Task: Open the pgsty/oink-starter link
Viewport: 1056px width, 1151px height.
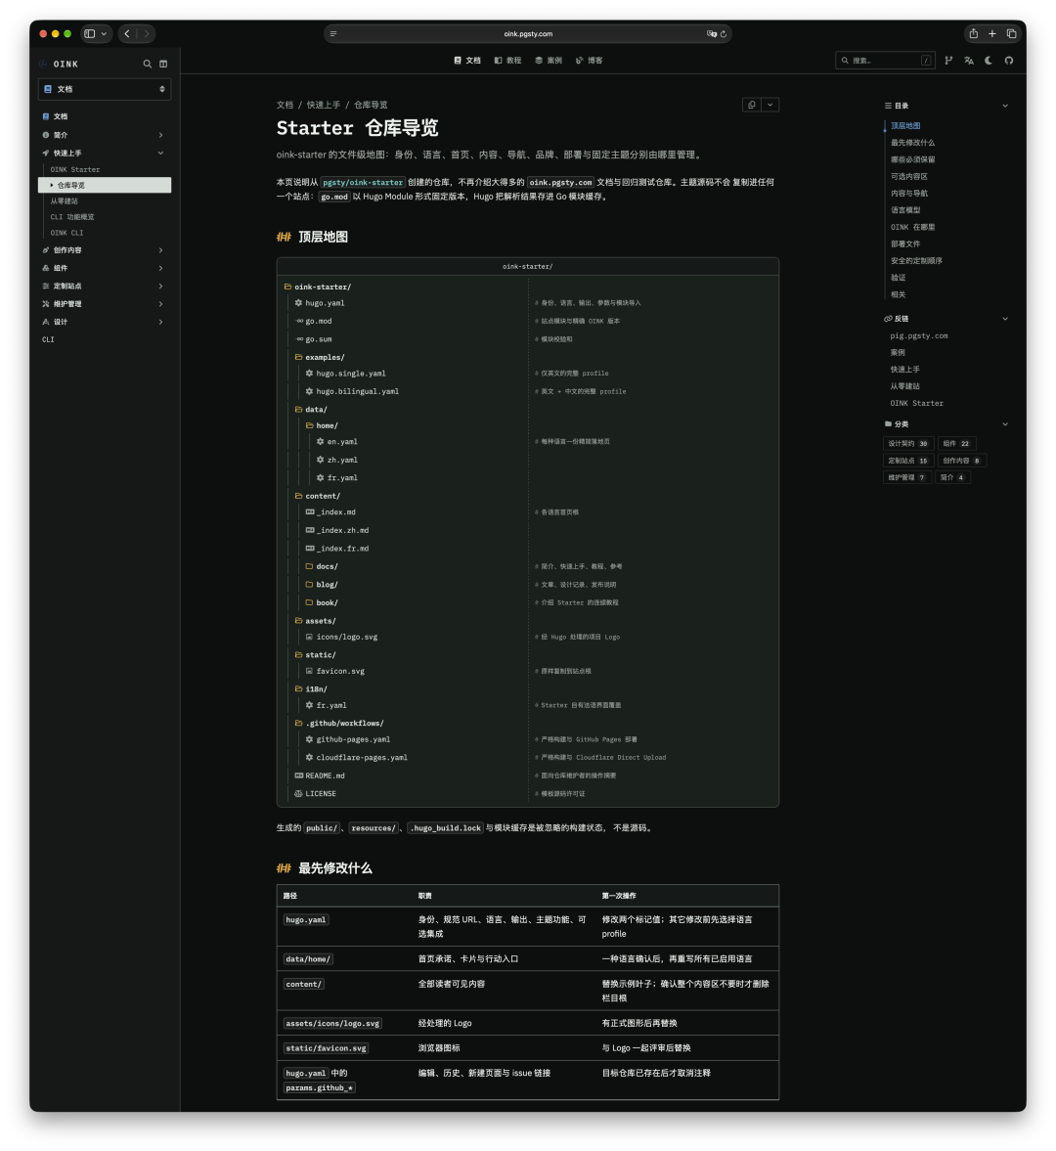Action: tap(363, 182)
